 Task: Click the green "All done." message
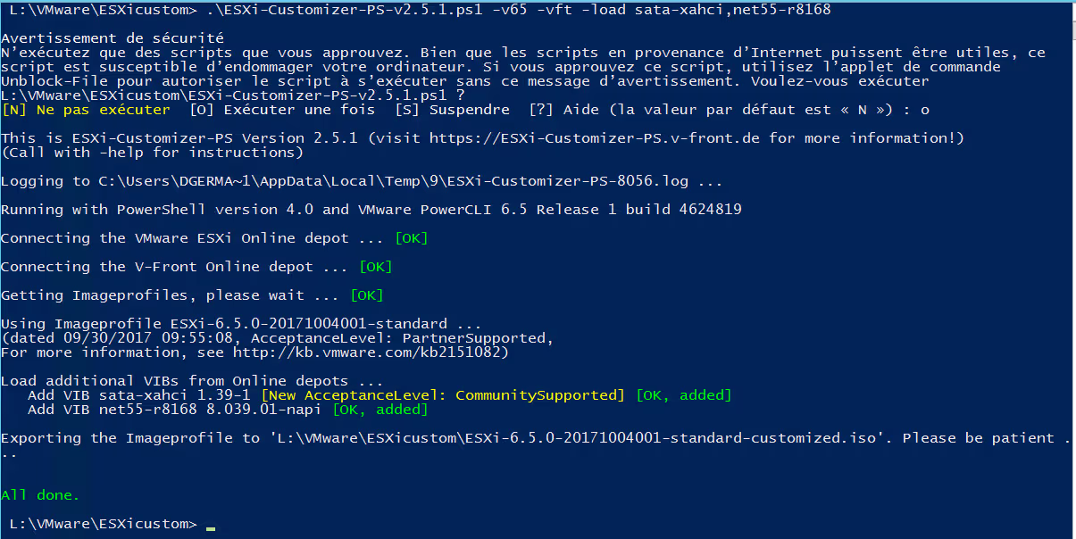coord(40,494)
